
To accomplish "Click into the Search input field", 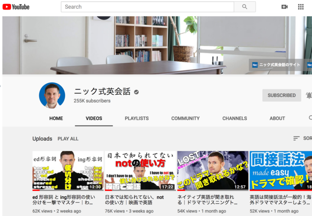I will click(147, 7).
